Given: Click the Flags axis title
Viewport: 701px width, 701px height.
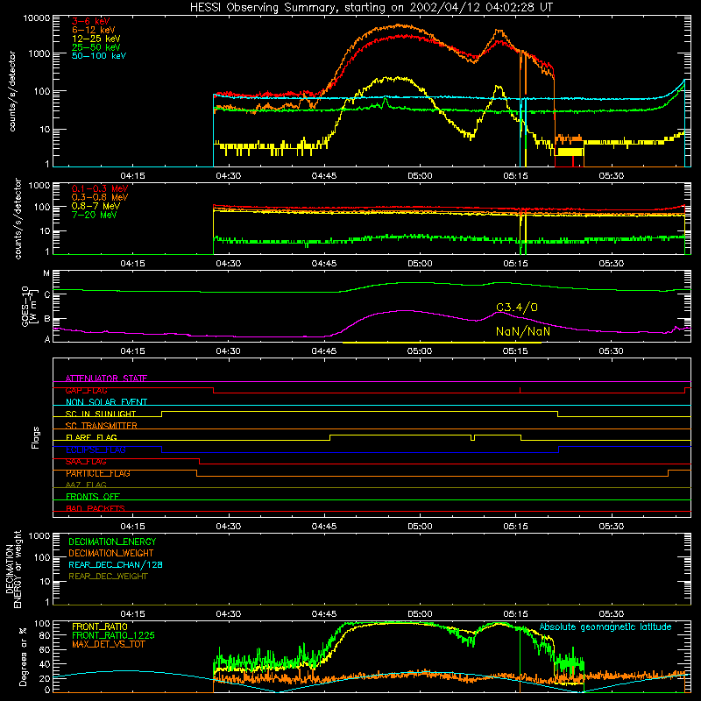Looking at the screenshot, I should click(x=35, y=437).
